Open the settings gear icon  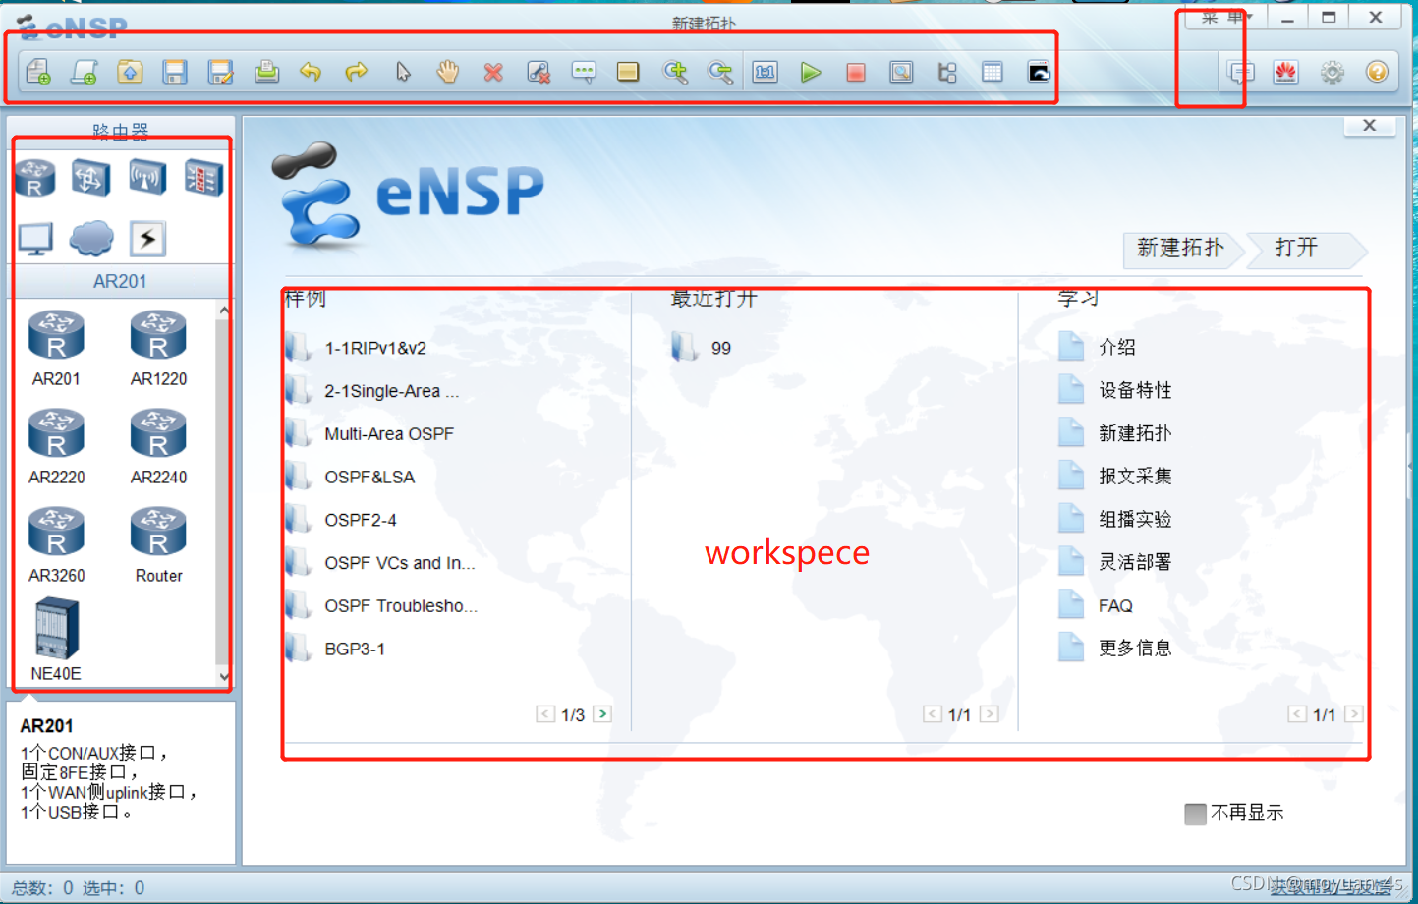[x=1332, y=72]
